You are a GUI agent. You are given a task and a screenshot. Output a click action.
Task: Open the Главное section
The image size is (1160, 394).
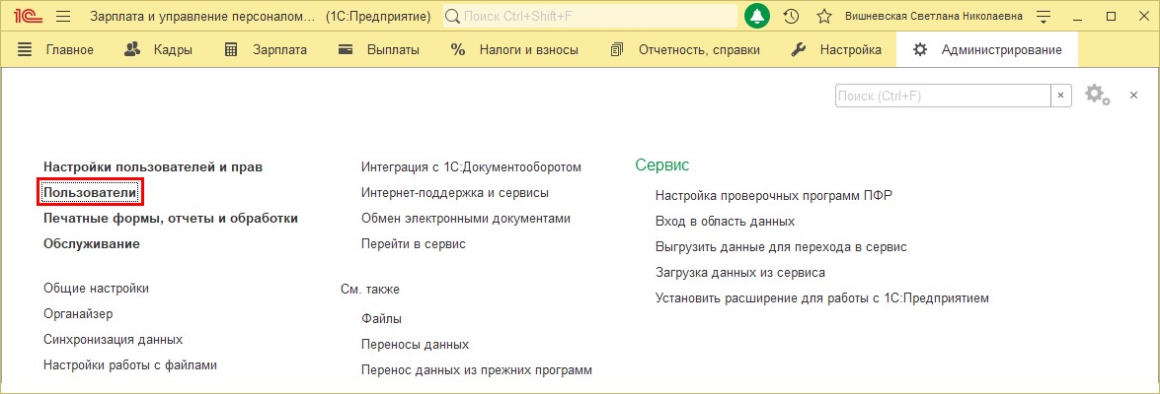click(69, 50)
